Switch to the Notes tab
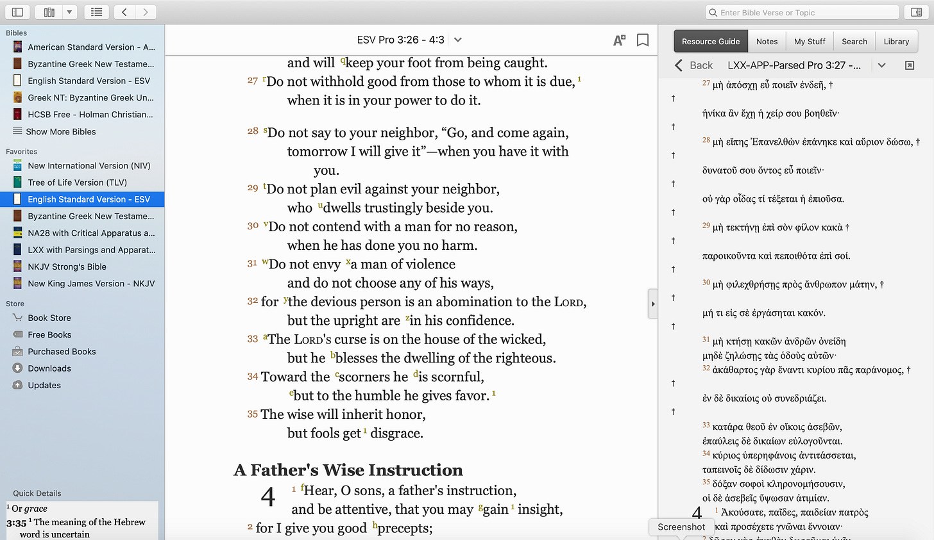The width and height of the screenshot is (934, 540). [x=767, y=42]
